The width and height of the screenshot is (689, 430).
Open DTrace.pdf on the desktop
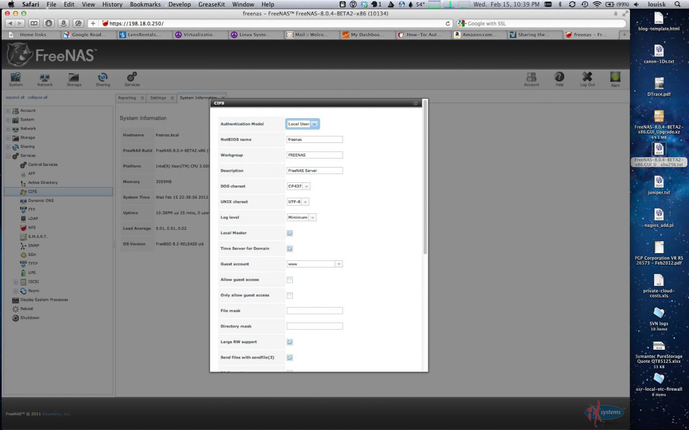[x=658, y=87]
